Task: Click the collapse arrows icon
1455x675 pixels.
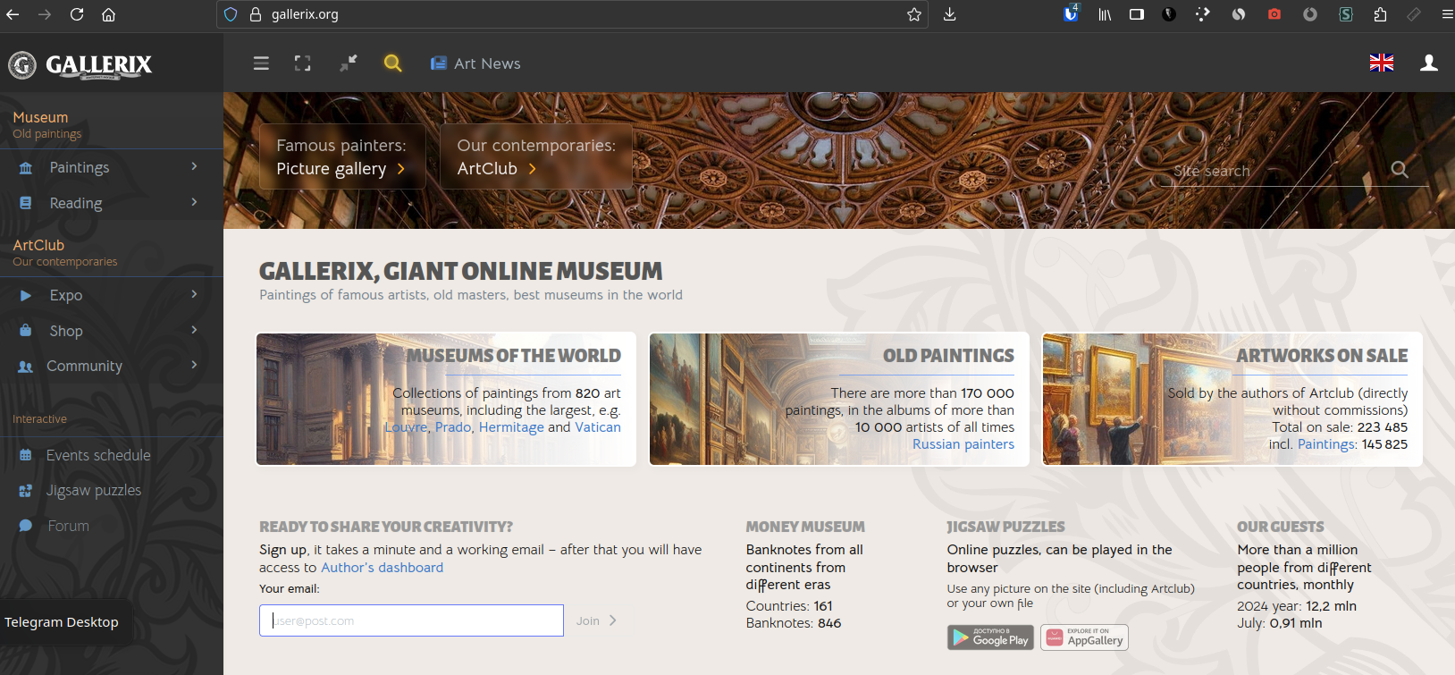Action: pos(348,63)
